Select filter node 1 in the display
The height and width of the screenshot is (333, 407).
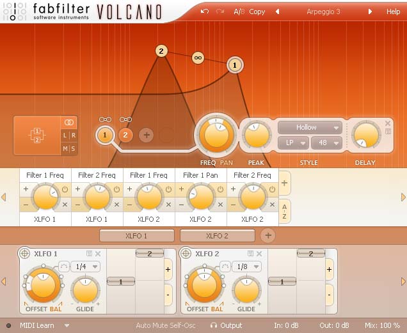coord(235,65)
